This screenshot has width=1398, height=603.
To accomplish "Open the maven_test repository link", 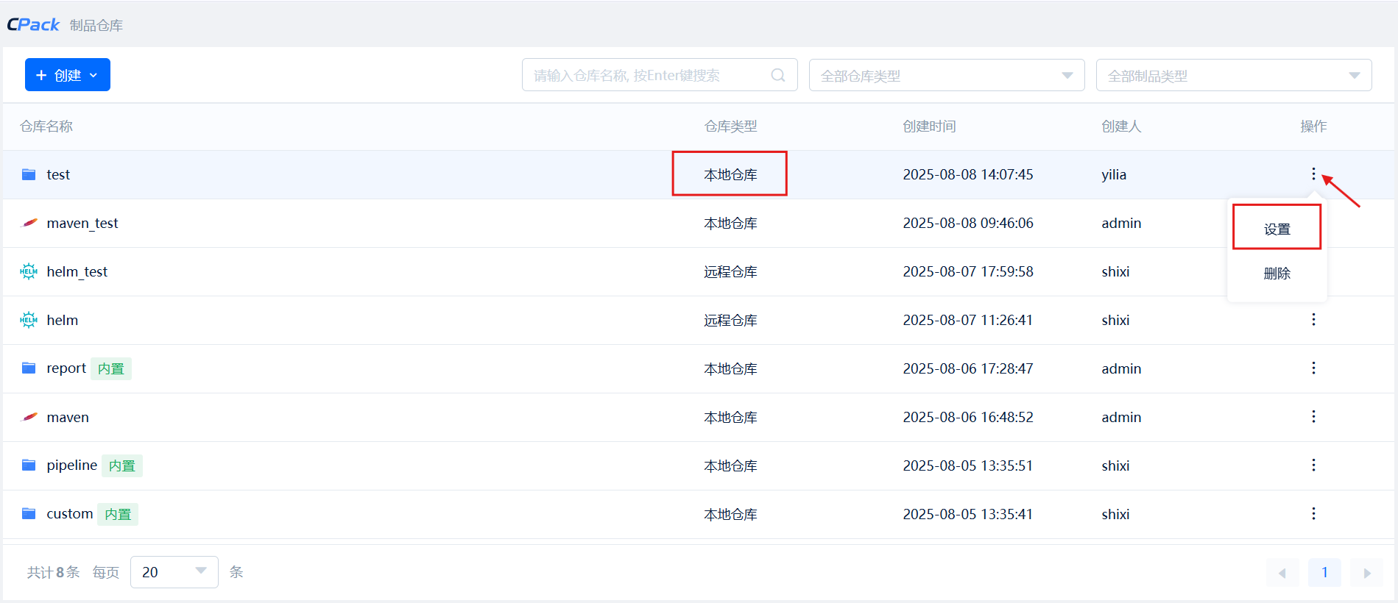I will 82,223.
